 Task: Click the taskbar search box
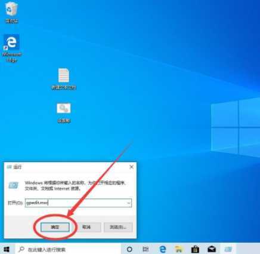(x=68, y=249)
